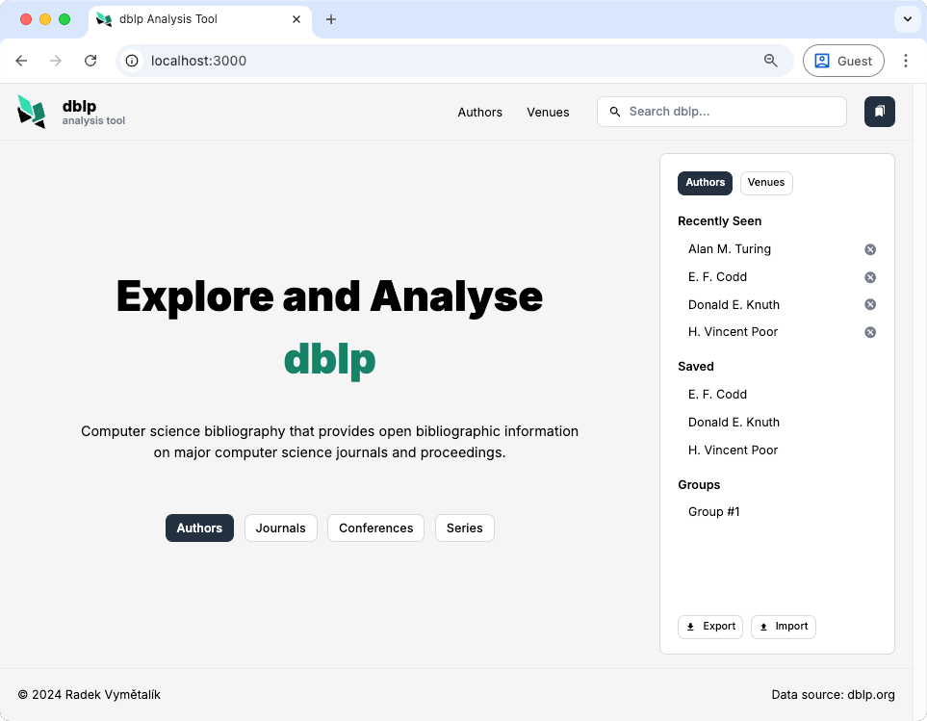Click the Search dblp input field
Viewport: 927px width, 721px height.
click(732, 112)
